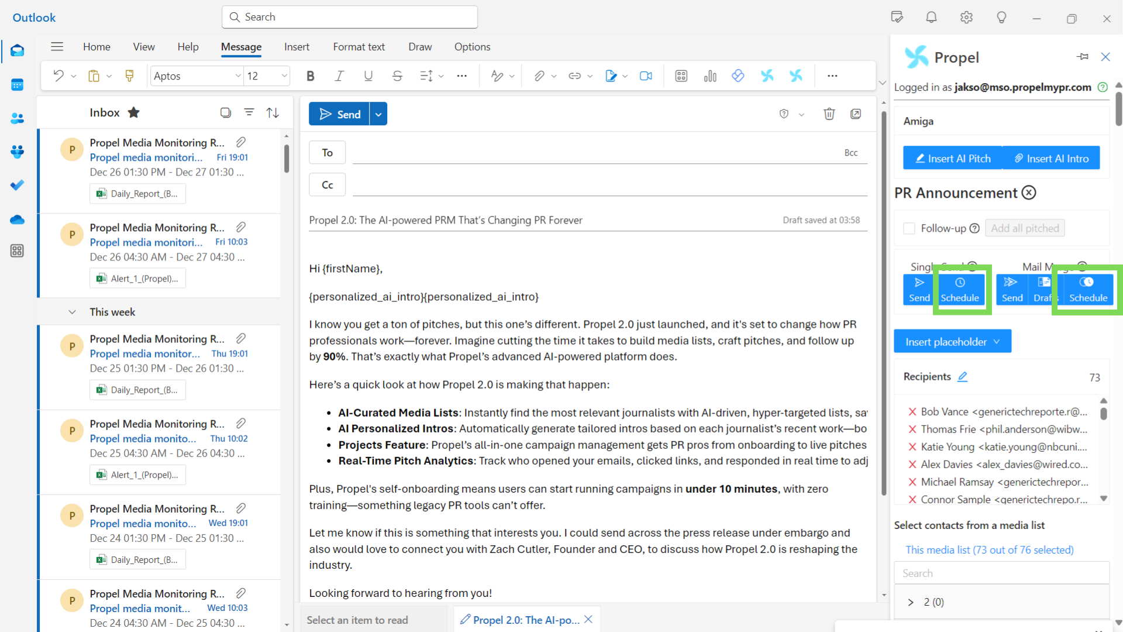Click the Paste clipboard icon
The image size is (1123, 632).
pyautogui.click(x=94, y=75)
